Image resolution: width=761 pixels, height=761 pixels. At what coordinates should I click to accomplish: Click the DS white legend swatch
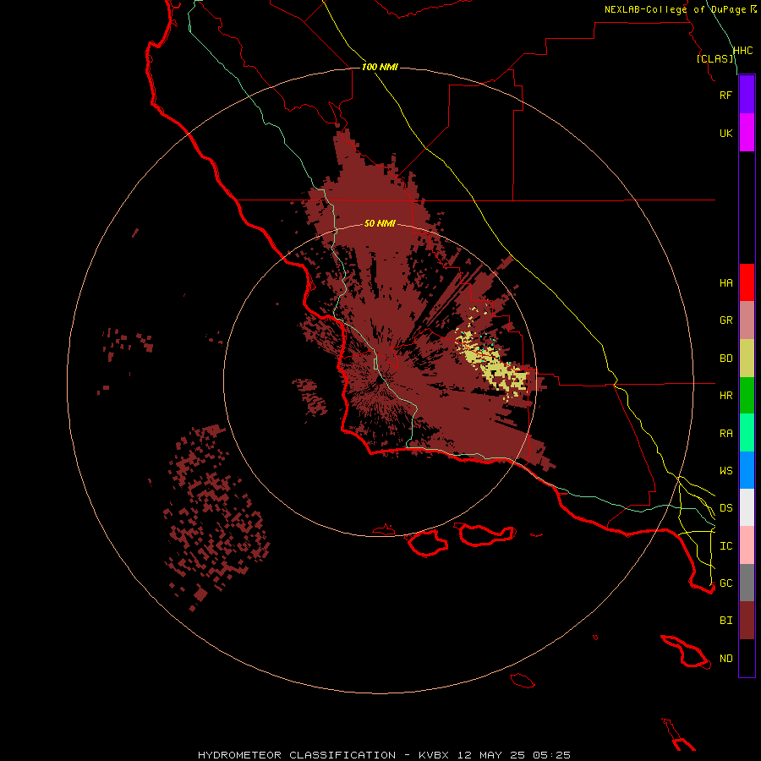(x=747, y=507)
